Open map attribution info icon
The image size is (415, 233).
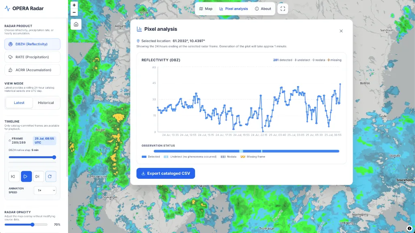(409, 229)
